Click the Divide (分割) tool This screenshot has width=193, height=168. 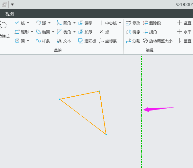133,41
